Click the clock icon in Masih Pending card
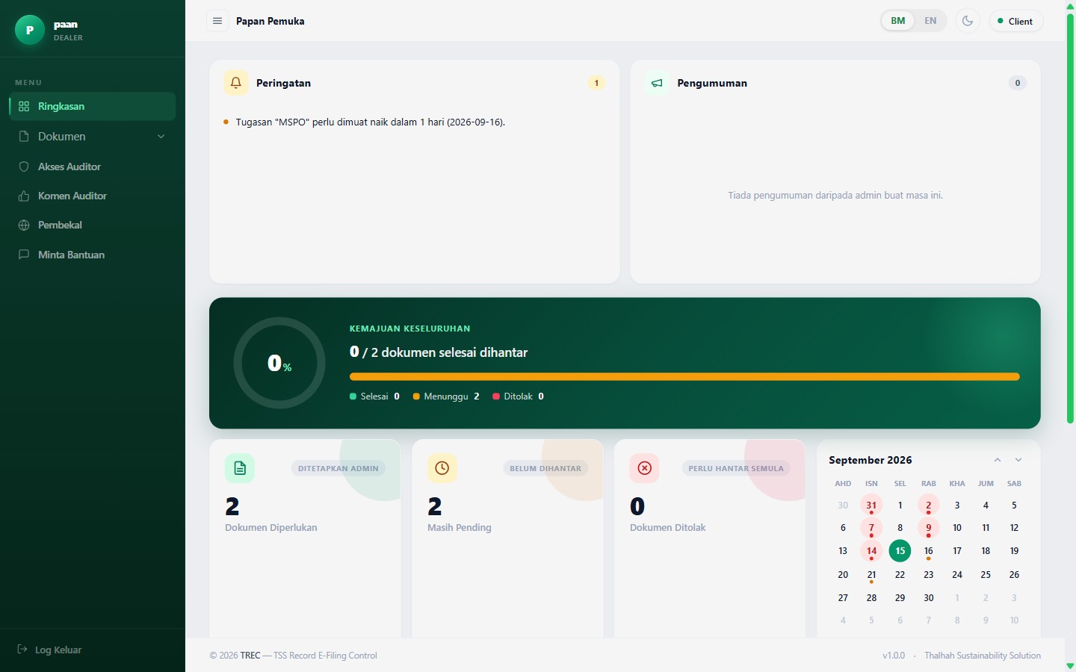 pos(442,468)
